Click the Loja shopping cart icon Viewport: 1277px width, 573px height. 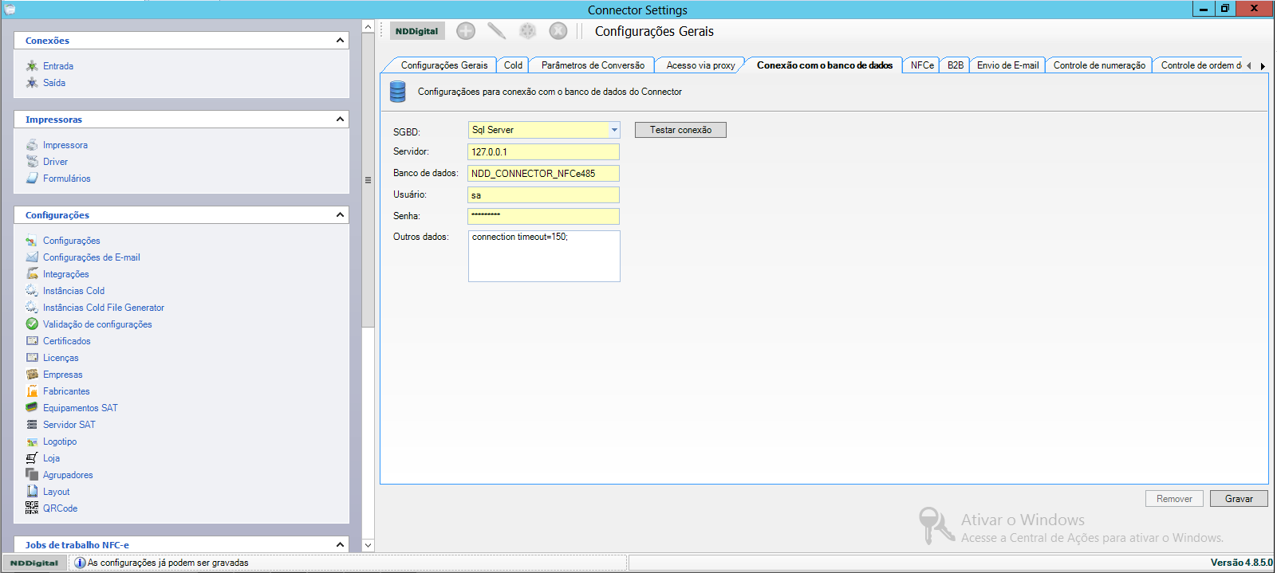[x=32, y=457]
